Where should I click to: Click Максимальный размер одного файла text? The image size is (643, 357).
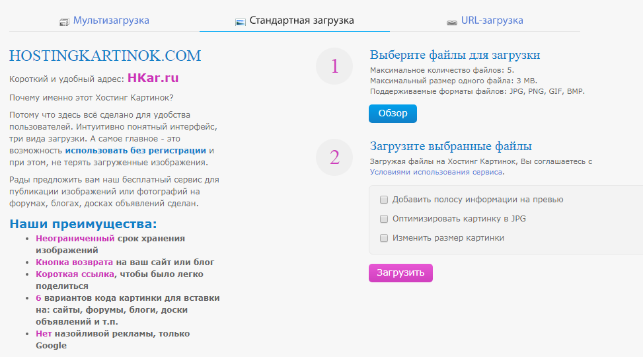[x=453, y=81]
